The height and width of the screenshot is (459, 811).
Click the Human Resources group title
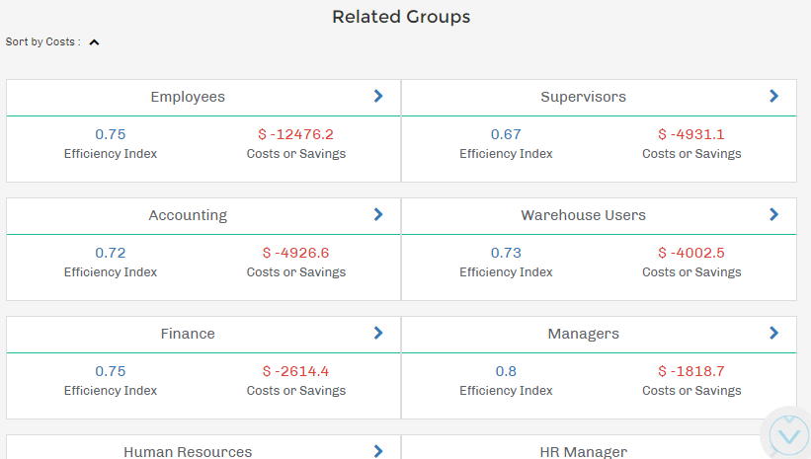188,452
